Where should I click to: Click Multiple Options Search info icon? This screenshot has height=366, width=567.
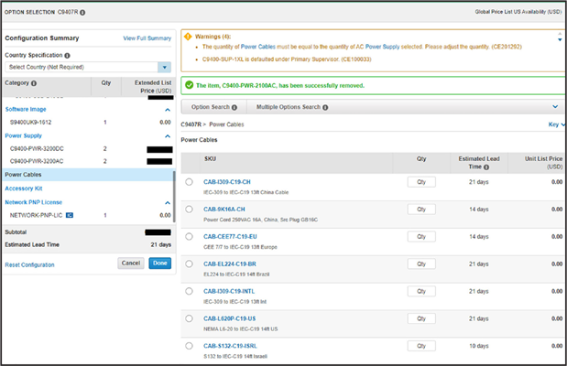(325, 107)
